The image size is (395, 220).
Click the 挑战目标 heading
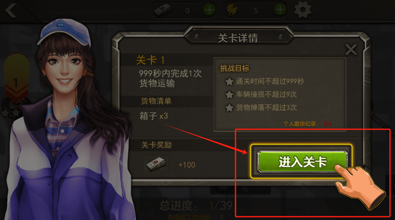pyautogui.click(x=235, y=68)
